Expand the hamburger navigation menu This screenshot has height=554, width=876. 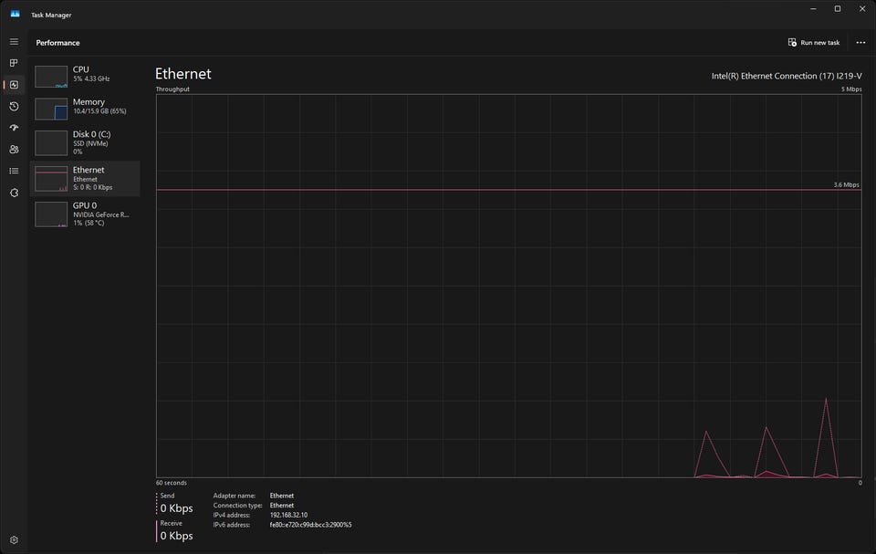14,42
